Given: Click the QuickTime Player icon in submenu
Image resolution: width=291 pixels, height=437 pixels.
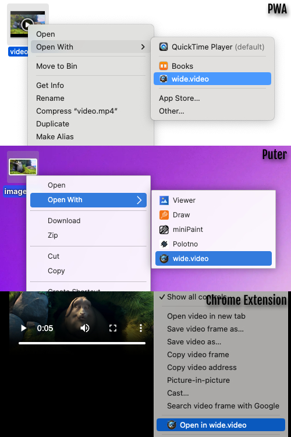Looking at the screenshot, I should tap(164, 47).
